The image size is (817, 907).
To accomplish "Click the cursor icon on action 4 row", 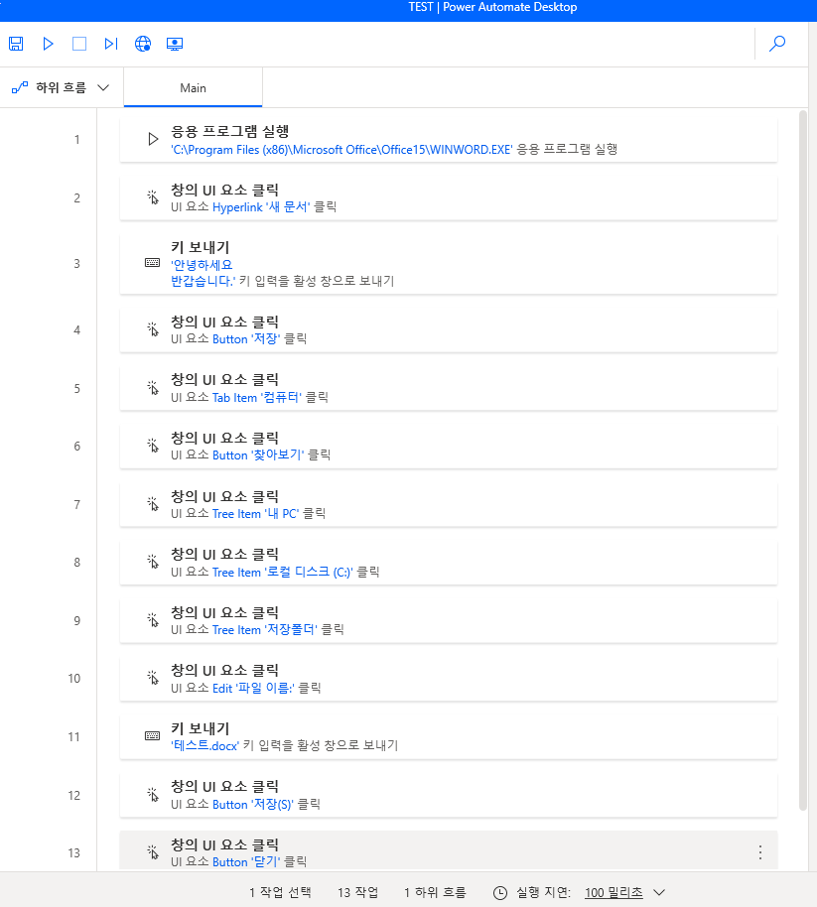I will [x=153, y=329].
